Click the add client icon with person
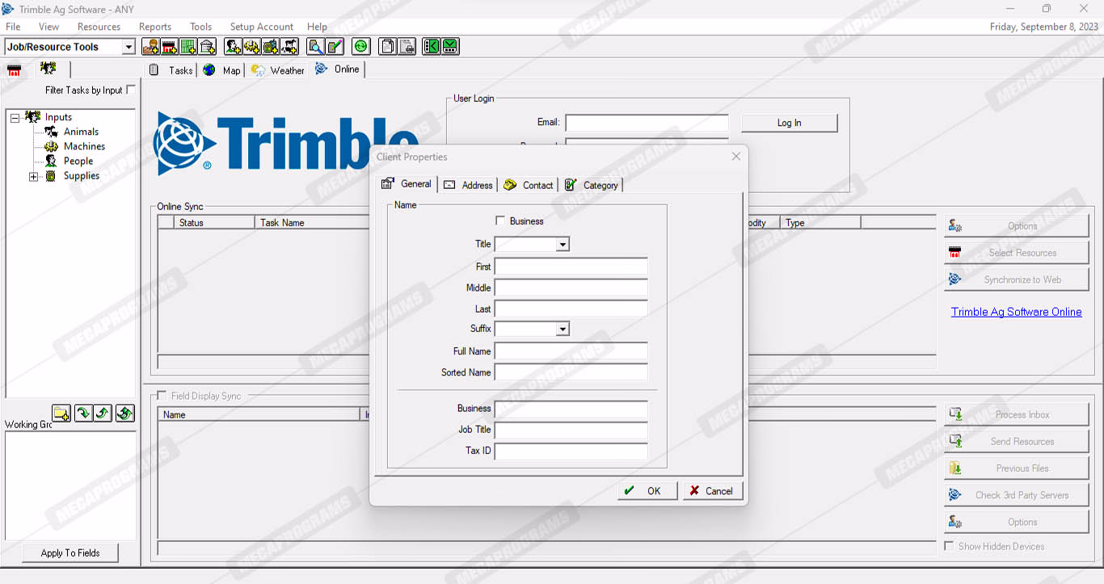The height and width of the screenshot is (584, 1104). point(150,47)
